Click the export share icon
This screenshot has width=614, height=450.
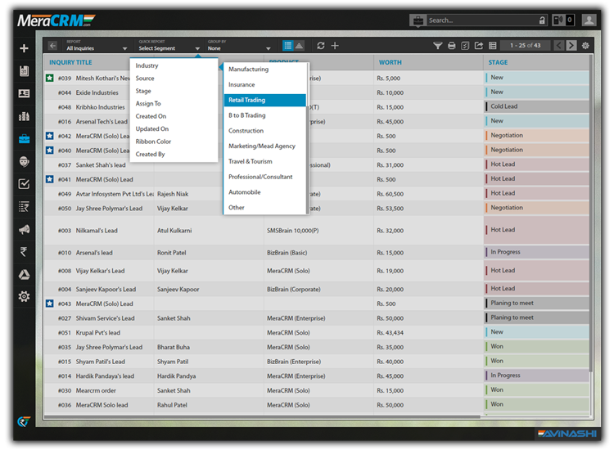(479, 46)
